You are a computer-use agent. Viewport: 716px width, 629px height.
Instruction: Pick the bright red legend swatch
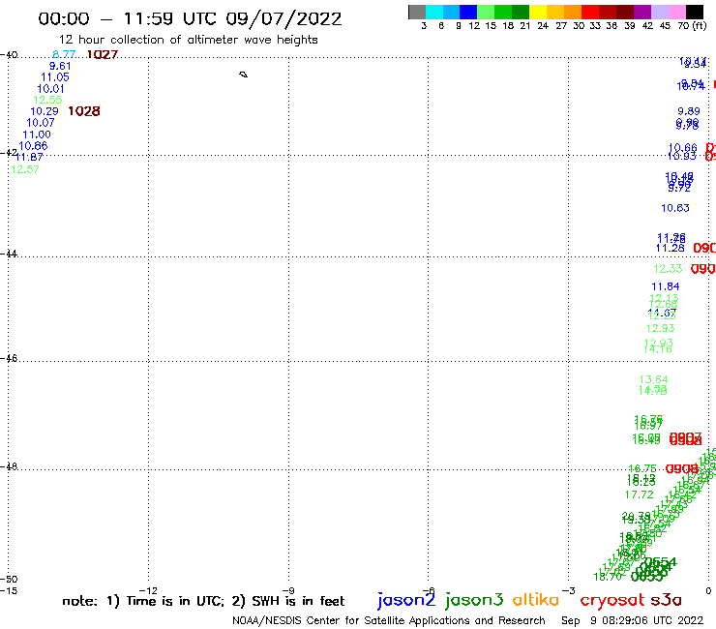click(x=590, y=12)
